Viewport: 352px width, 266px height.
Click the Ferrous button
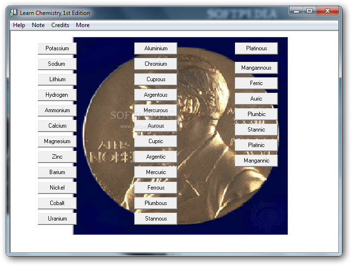coord(156,188)
